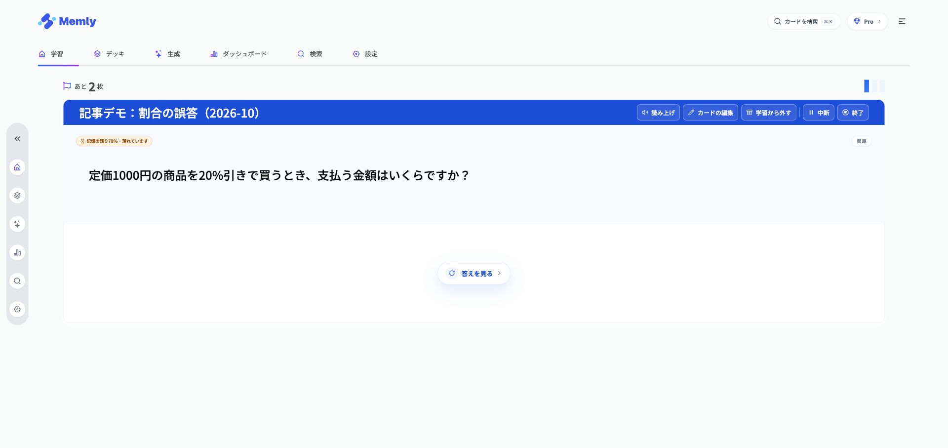Pause session with 中断 button
The width and height of the screenshot is (948, 448).
(819, 113)
